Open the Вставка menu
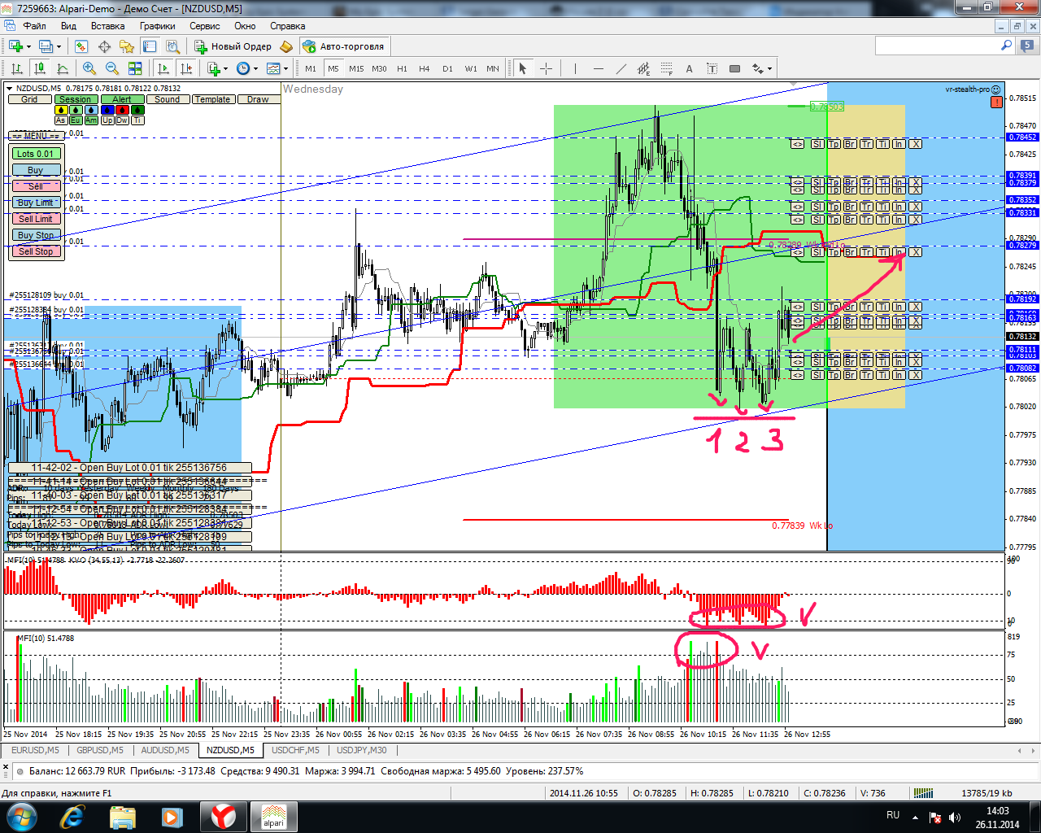This screenshot has width=1041, height=833. pos(108,26)
